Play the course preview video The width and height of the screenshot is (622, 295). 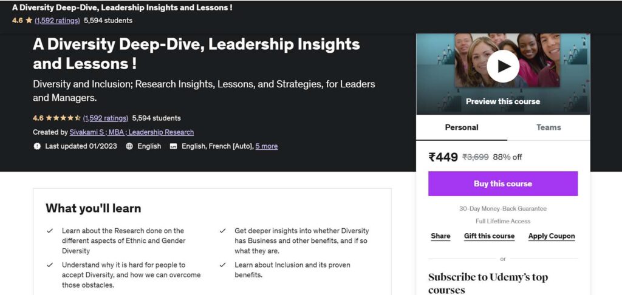(x=502, y=66)
